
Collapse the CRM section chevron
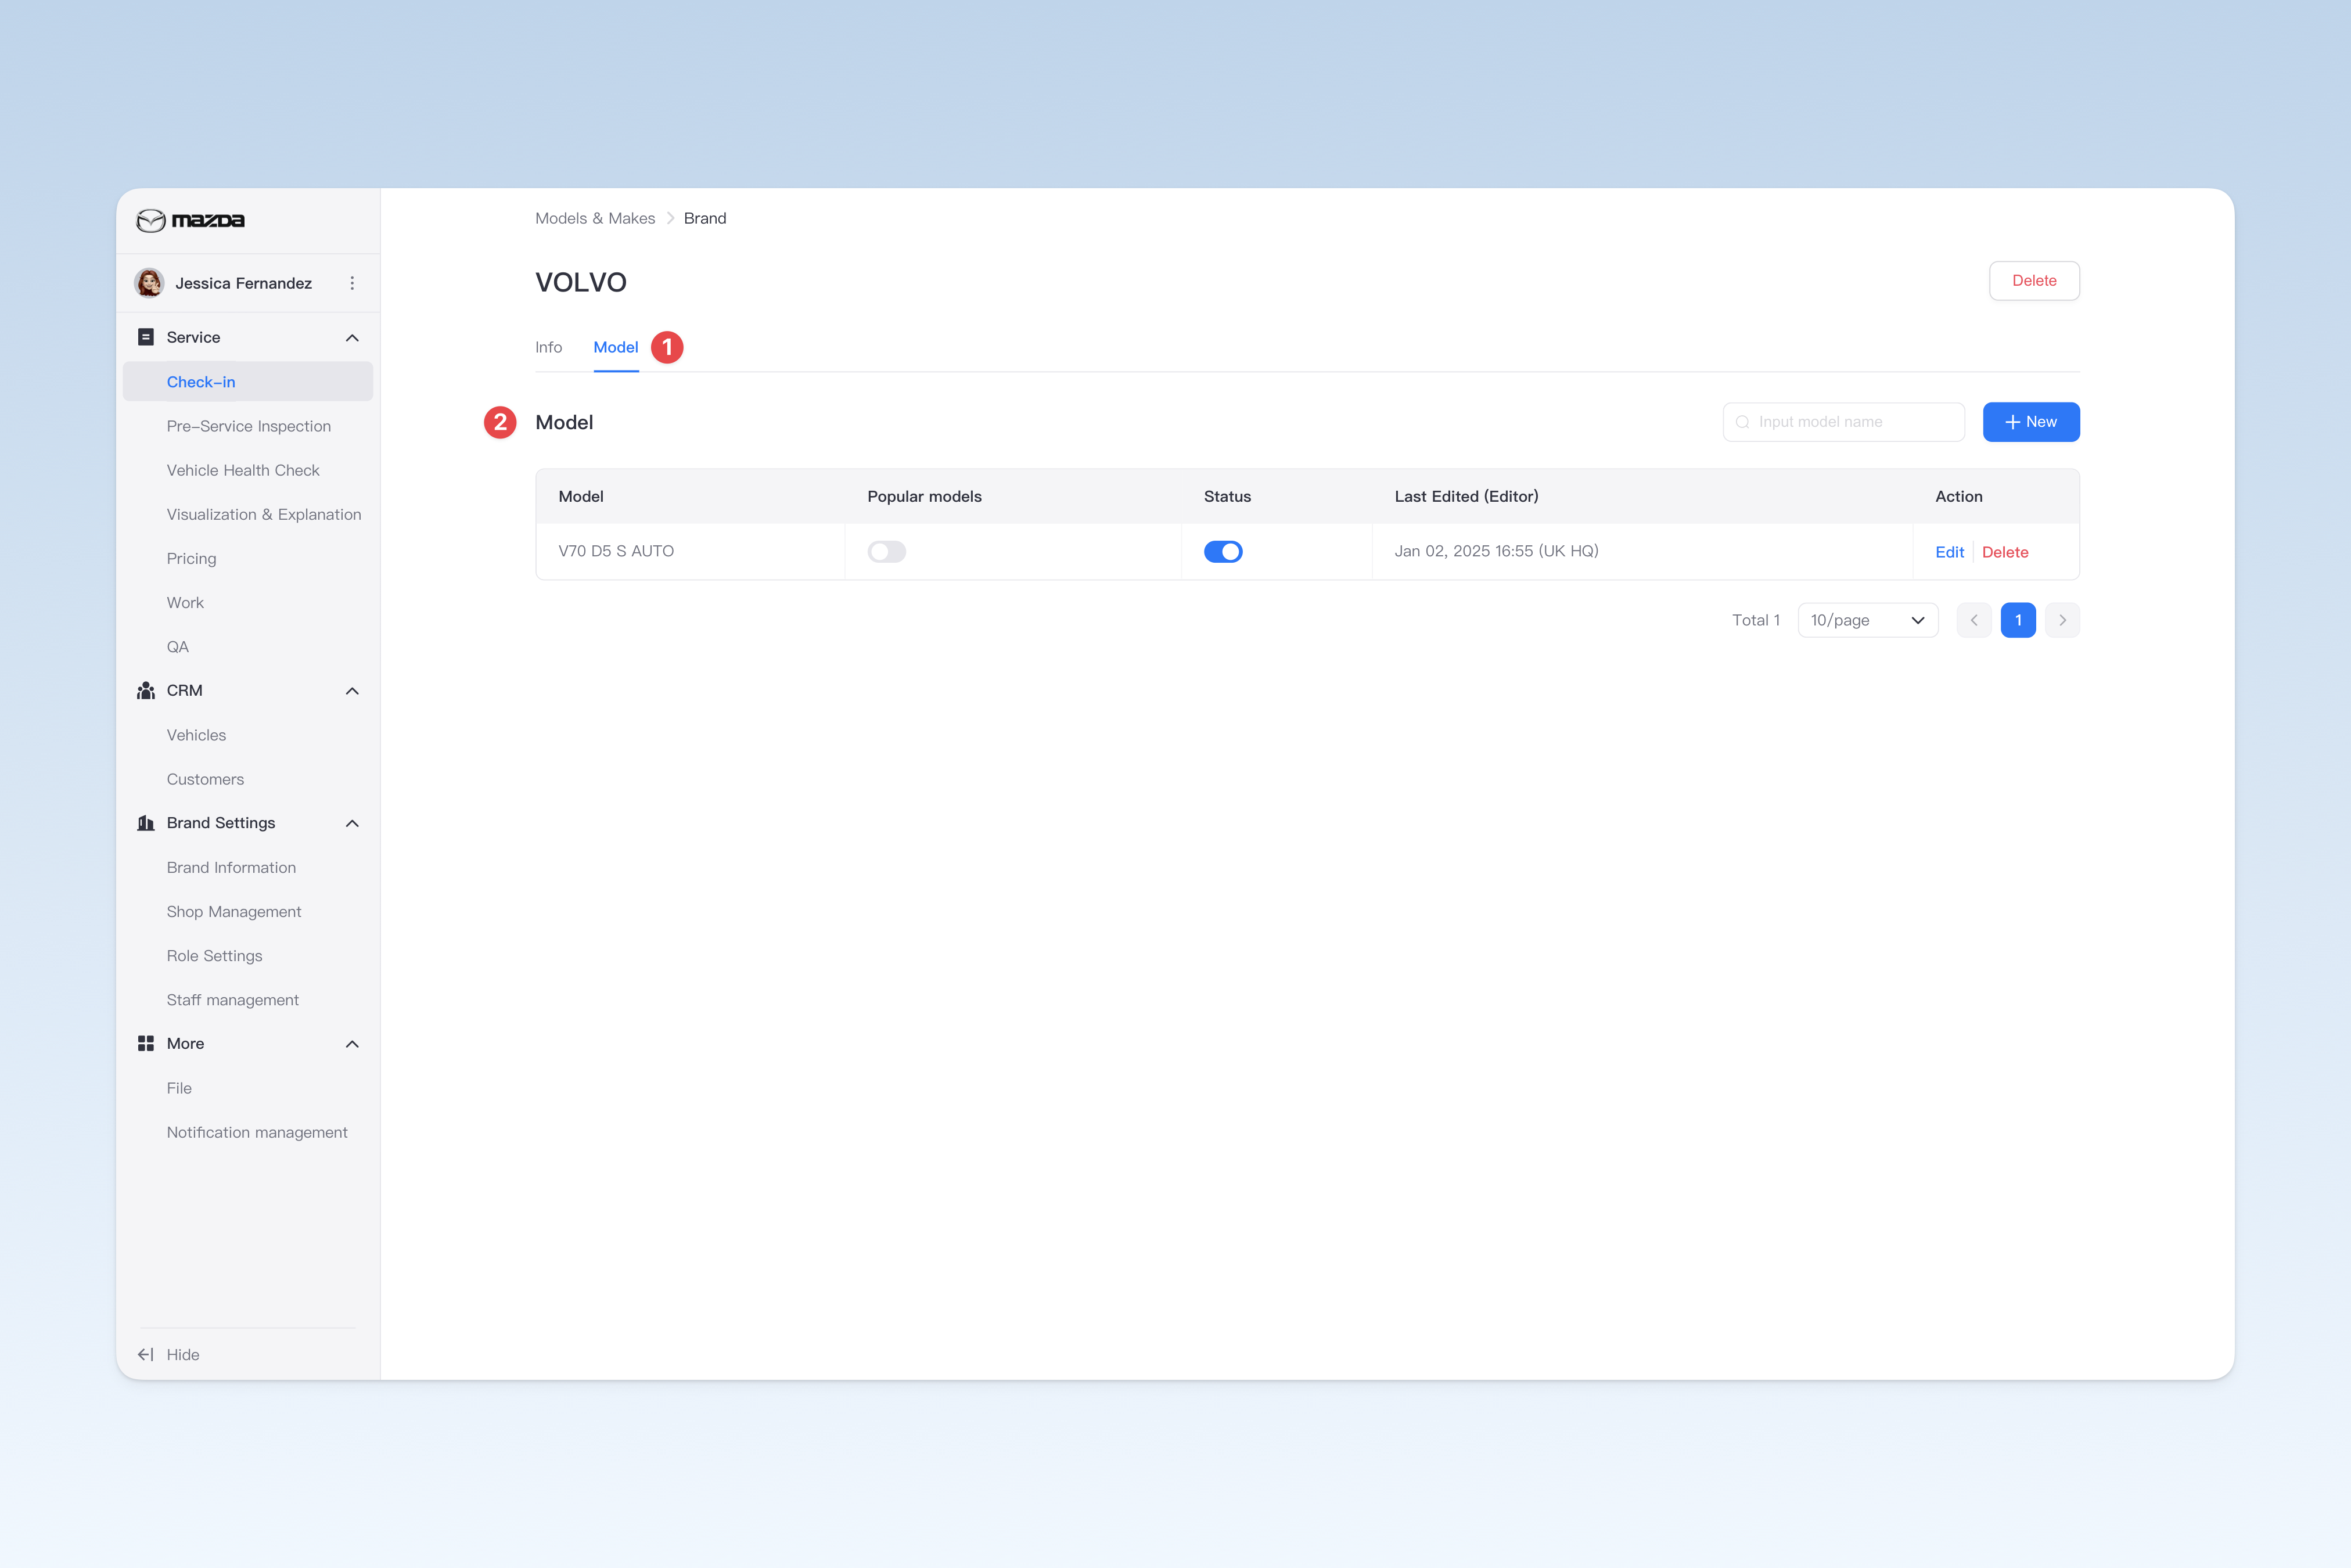(352, 691)
